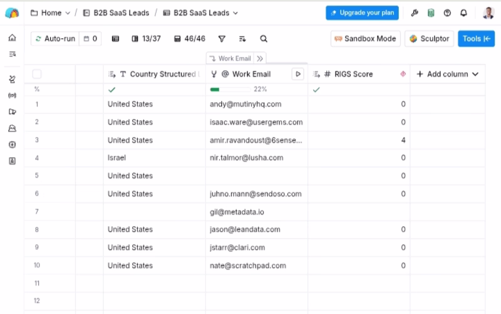Click nate@scratchpad.com cell
This screenshot has height=314, width=501.
[257, 265]
